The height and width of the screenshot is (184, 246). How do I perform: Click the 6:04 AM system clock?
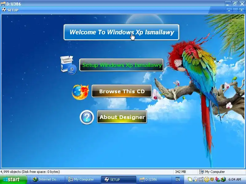[235, 179]
